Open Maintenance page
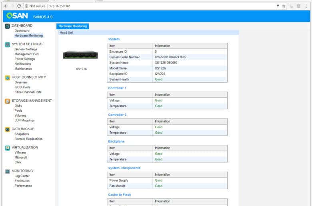 [x=23, y=69]
